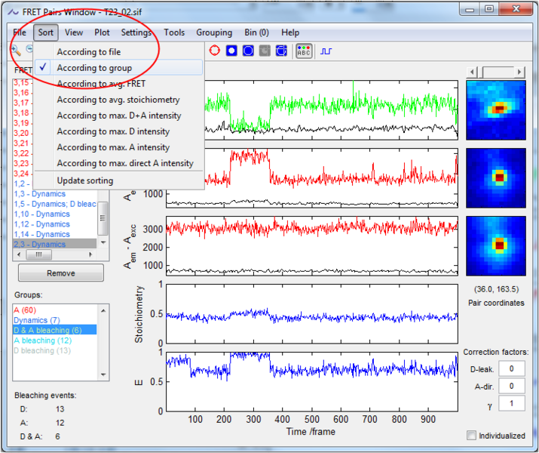This screenshot has width=539, height=453.
Task: Toggle the ABC labels toolbar button
Action: (304, 51)
